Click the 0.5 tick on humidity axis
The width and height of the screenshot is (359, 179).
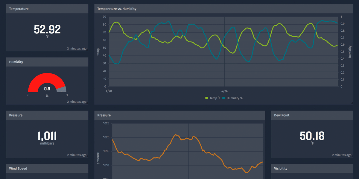pos(343,52)
